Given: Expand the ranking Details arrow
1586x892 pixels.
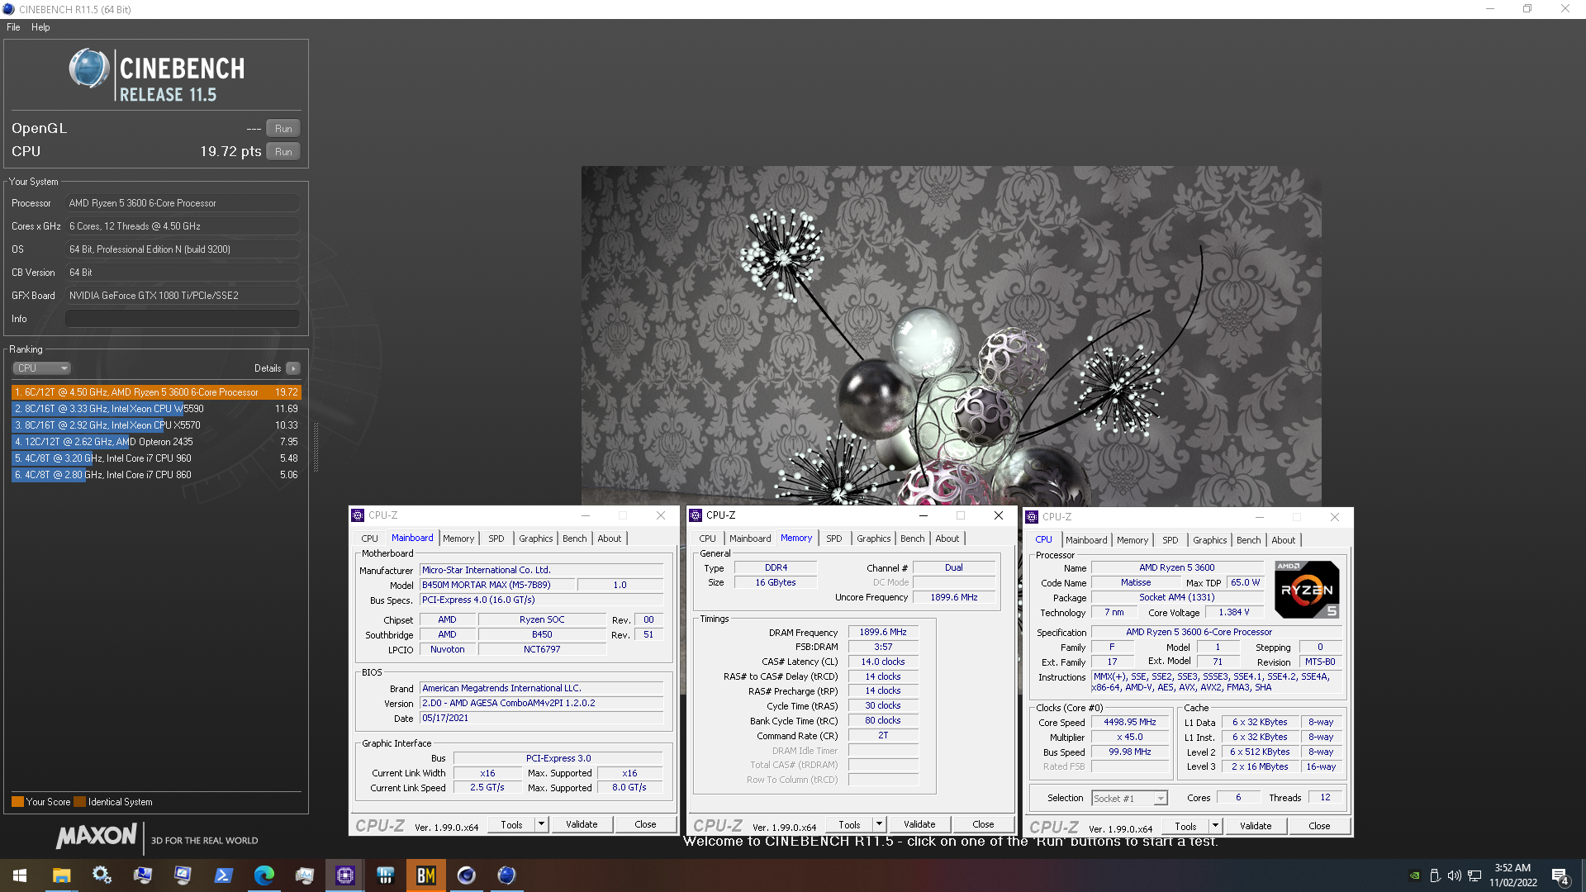Looking at the screenshot, I should point(293,368).
